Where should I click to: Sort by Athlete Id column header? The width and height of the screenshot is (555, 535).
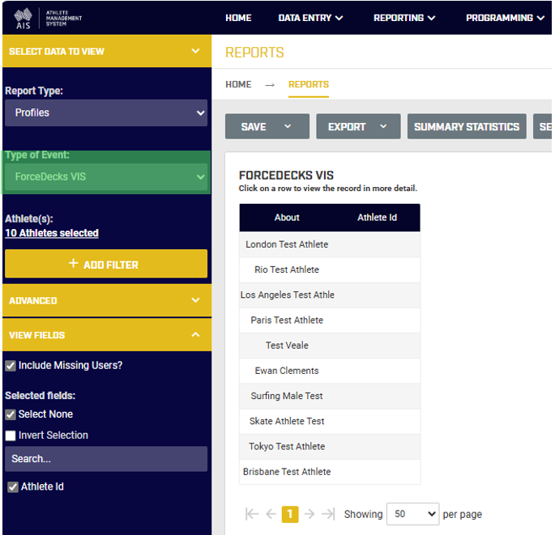click(x=377, y=218)
